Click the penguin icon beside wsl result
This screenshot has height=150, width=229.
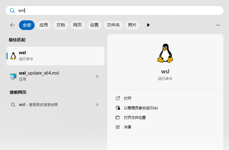pos(13,56)
